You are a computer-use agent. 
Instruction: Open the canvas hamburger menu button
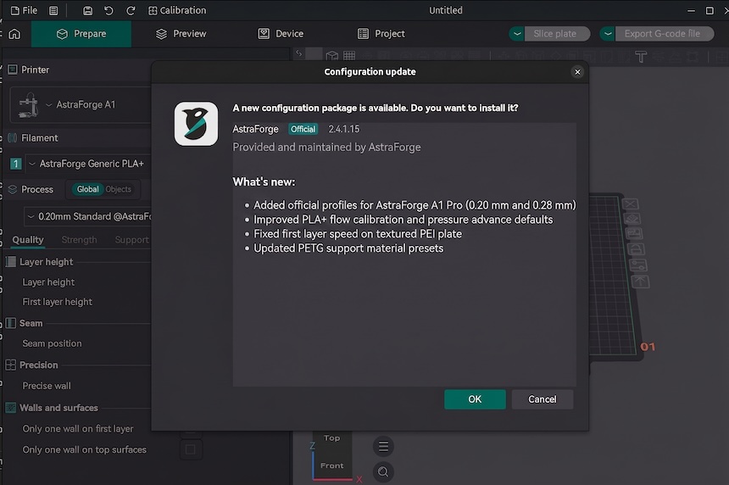(x=383, y=446)
